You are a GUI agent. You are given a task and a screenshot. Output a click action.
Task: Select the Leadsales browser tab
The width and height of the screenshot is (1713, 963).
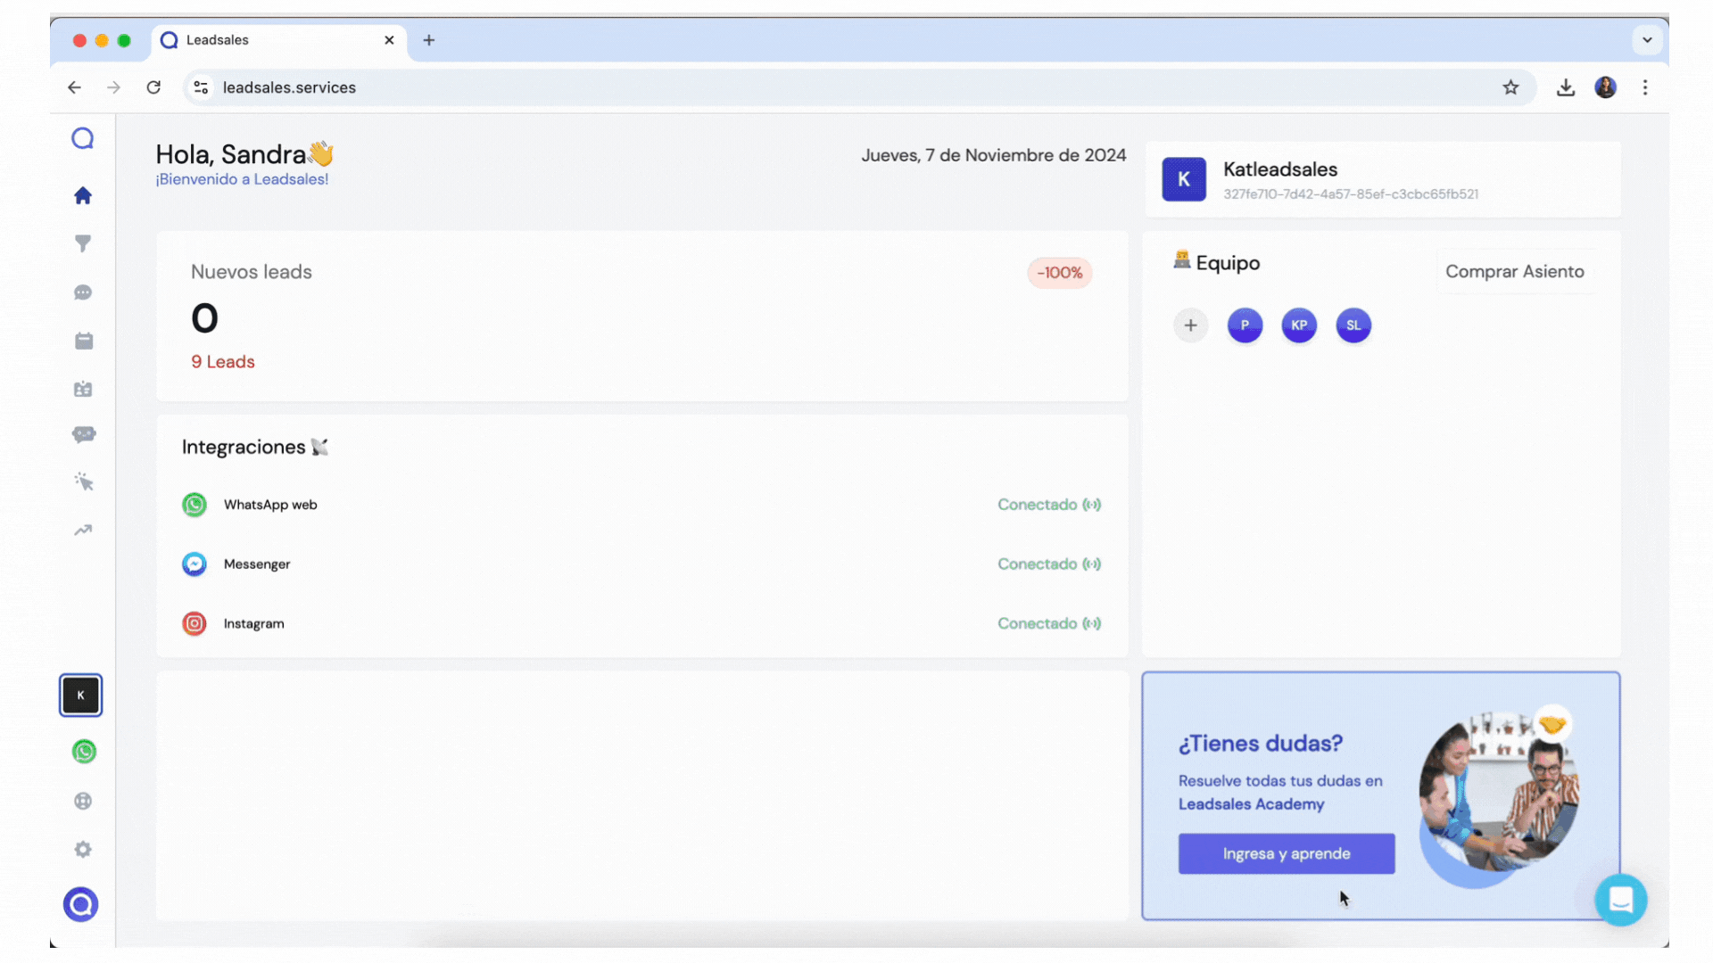[x=279, y=40]
